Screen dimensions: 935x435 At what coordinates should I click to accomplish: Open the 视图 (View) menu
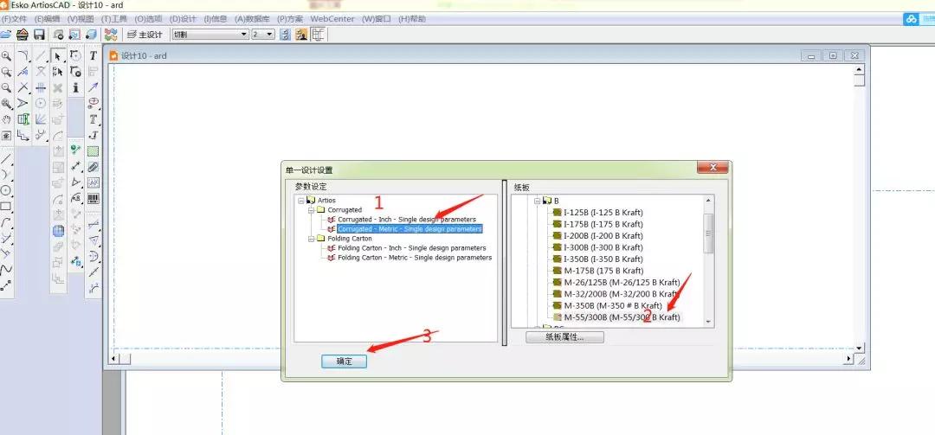coord(81,19)
